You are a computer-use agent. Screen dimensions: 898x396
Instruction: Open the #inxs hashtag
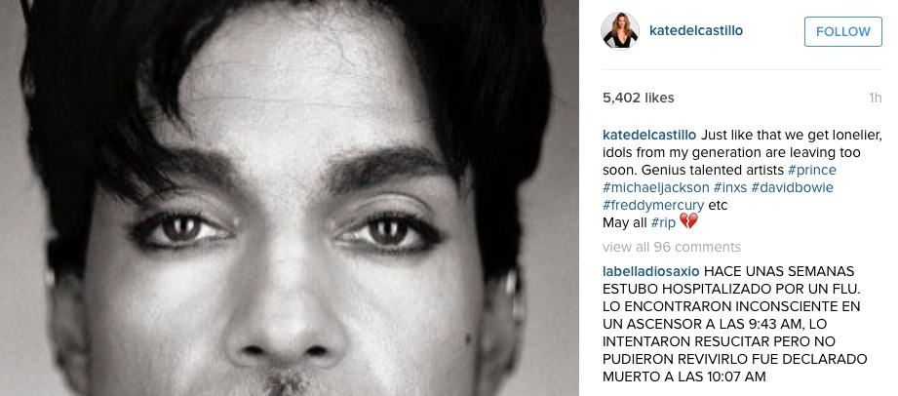point(730,187)
